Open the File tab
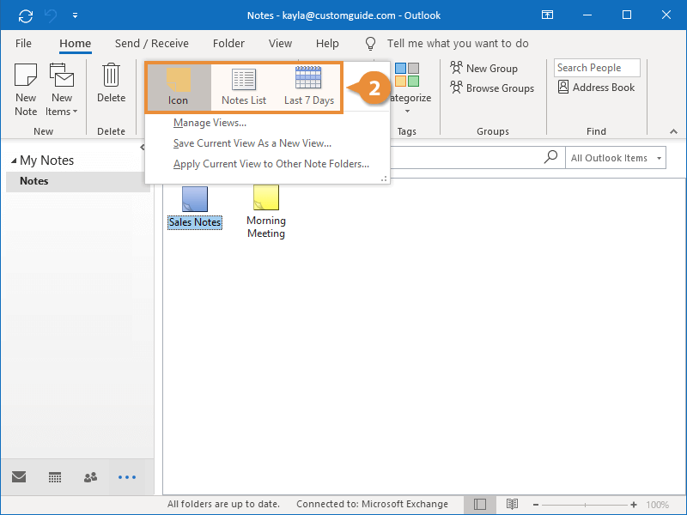687x515 pixels. coord(23,44)
